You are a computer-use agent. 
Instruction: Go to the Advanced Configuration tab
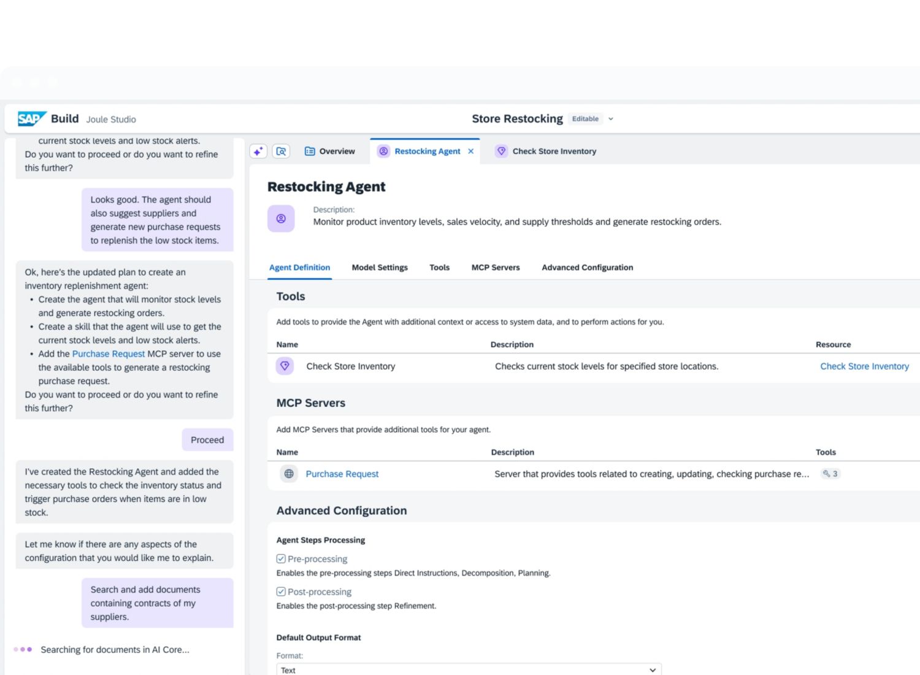[x=587, y=268]
